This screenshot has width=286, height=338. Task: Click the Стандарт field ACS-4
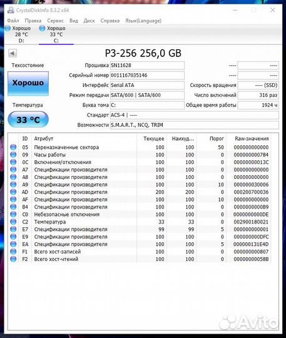(195, 115)
